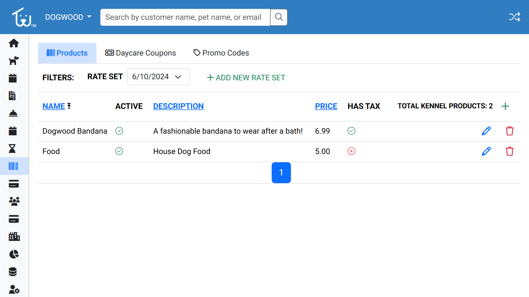Image resolution: width=529 pixels, height=297 pixels.
Task: Click the hourglass sidebar icon
Action: 12,149
